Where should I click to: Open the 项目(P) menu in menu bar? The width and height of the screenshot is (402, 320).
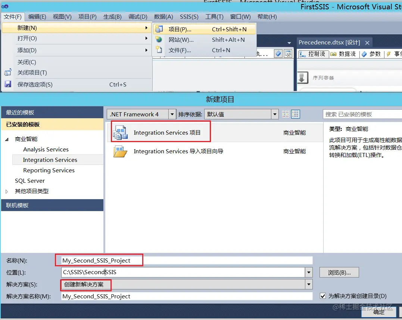(x=87, y=17)
